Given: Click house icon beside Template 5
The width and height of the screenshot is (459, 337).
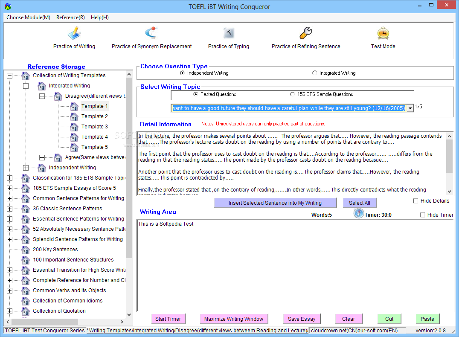Looking at the screenshot, I should pos(74,147).
